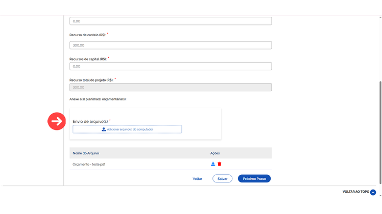Viewport: 382px width, 214px height.
Task: Go back with the Voltar link
Action: click(x=197, y=179)
